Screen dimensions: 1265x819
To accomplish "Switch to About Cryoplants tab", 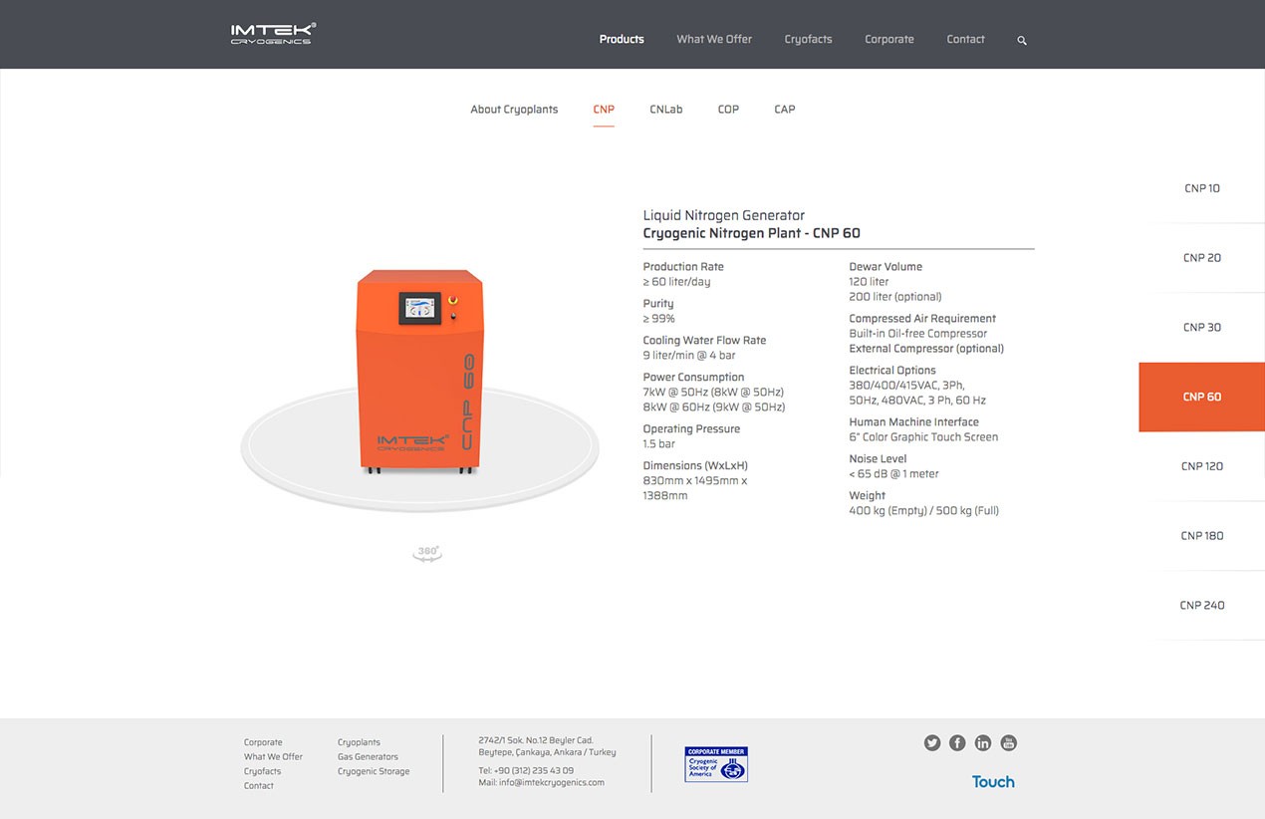I will [514, 110].
